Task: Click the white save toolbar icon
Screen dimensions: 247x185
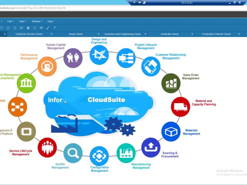Action: [28, 28]
